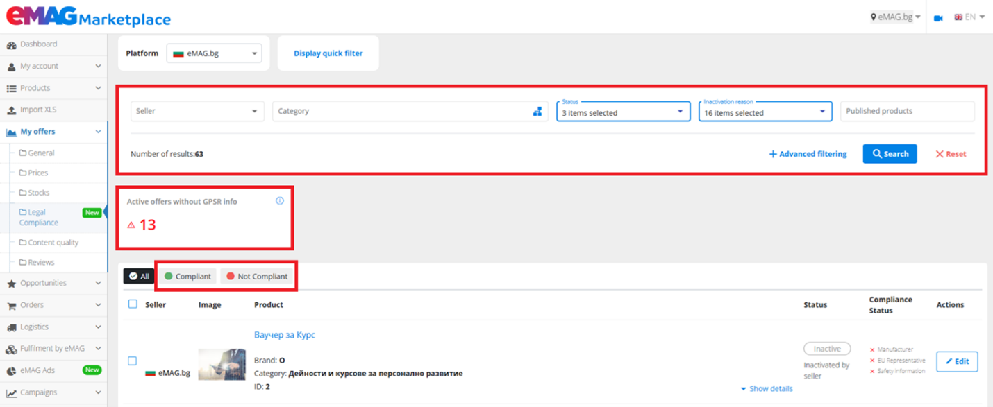This screenshot has width=993, height=407.
Task: Click the magnifier icon on Search button
Action: click(878, 154)
